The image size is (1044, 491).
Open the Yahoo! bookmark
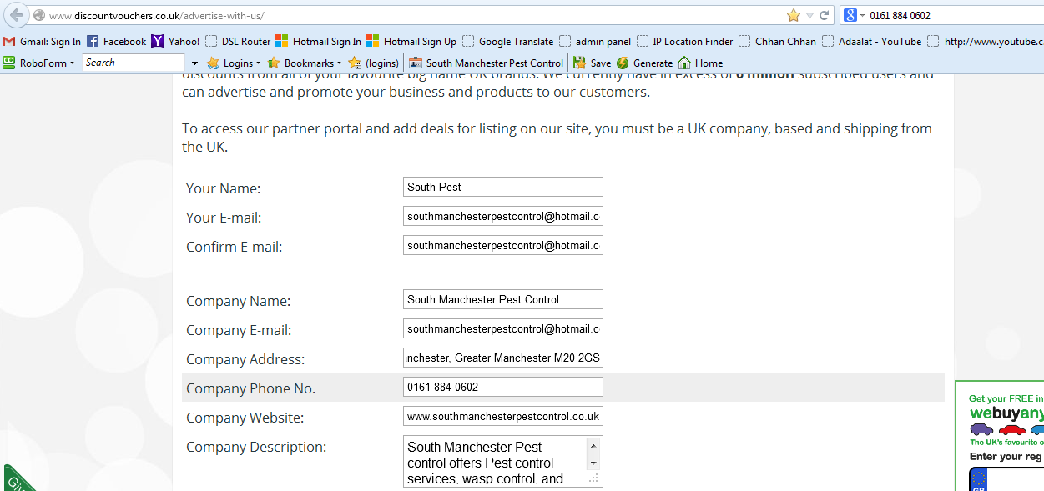(175, 41)
